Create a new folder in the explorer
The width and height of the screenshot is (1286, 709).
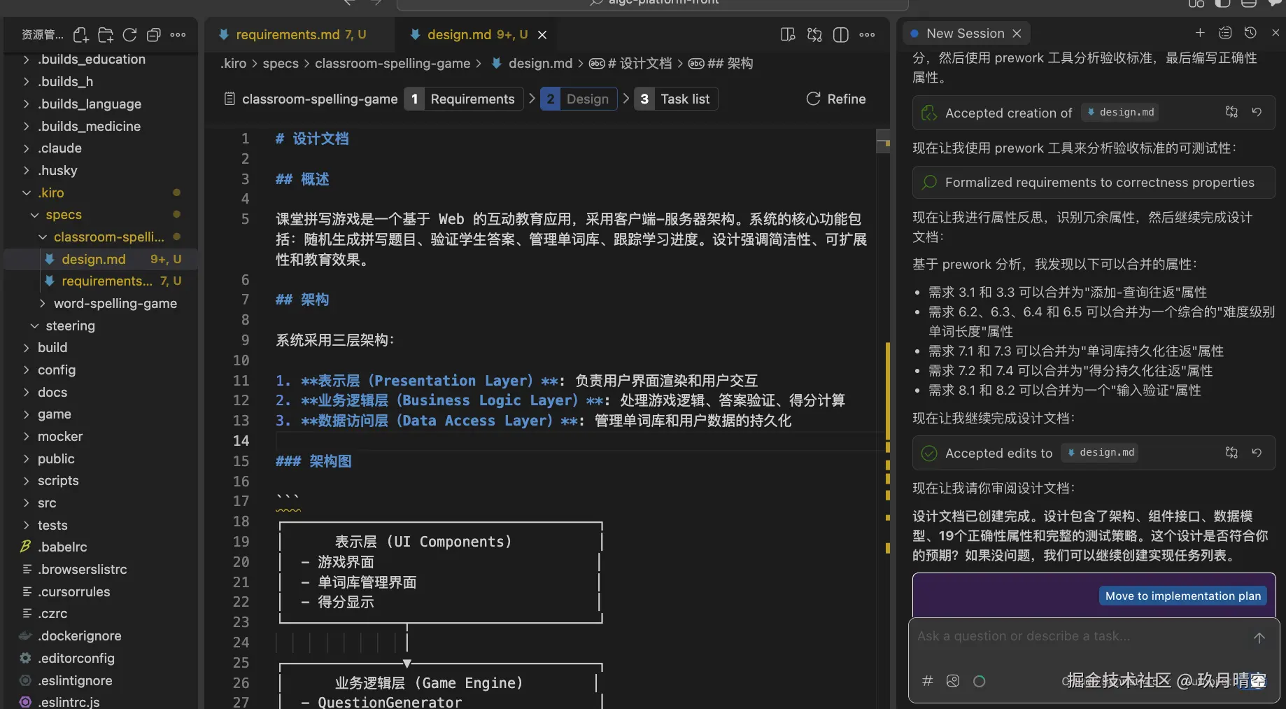click(x=105, y=34)
